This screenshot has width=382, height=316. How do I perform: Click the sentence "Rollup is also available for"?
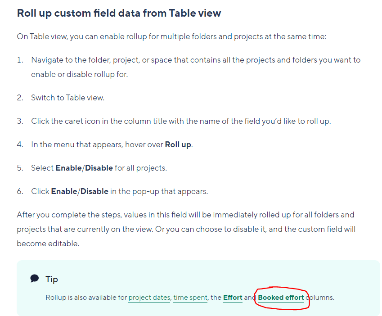coord(86,298)
